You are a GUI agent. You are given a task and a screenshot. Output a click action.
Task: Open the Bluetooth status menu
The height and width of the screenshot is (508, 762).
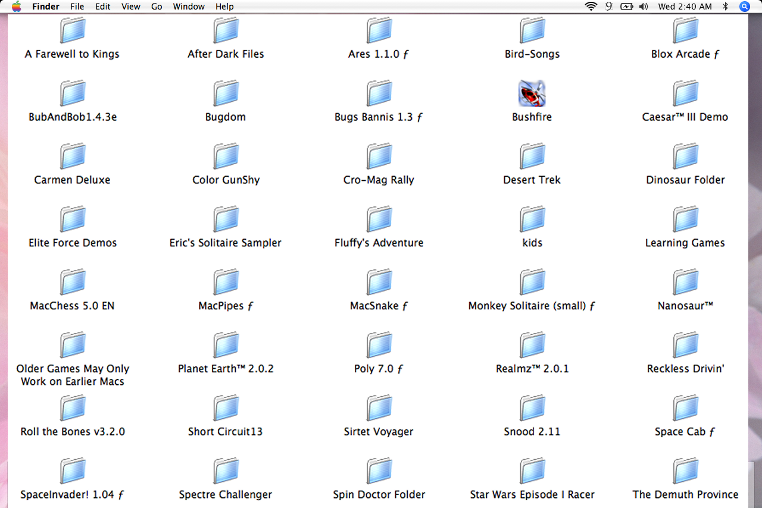coord(725,7)
